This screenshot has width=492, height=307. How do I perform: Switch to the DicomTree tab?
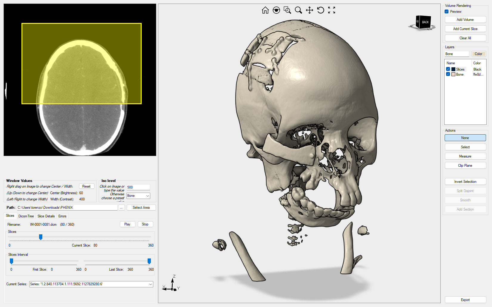coord(26,216)
